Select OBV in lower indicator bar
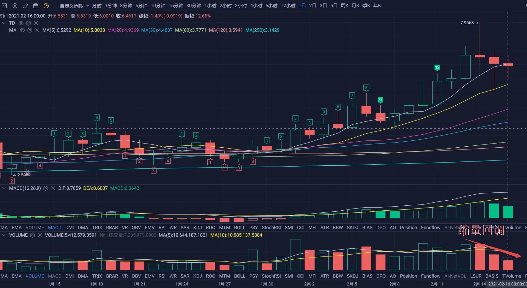Image resolution: width=527 pixels, height=288 pixels. click(x=136, y=276)
